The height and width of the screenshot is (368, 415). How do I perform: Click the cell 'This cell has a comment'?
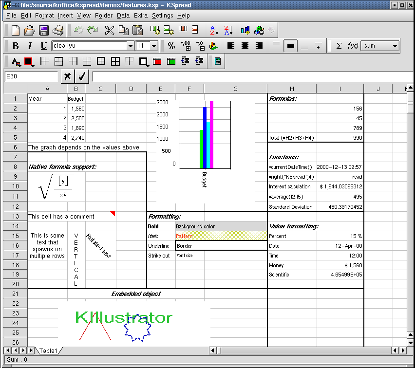[x=72, y=217]
